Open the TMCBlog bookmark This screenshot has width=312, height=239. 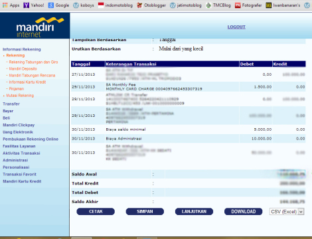pos(218,5)
